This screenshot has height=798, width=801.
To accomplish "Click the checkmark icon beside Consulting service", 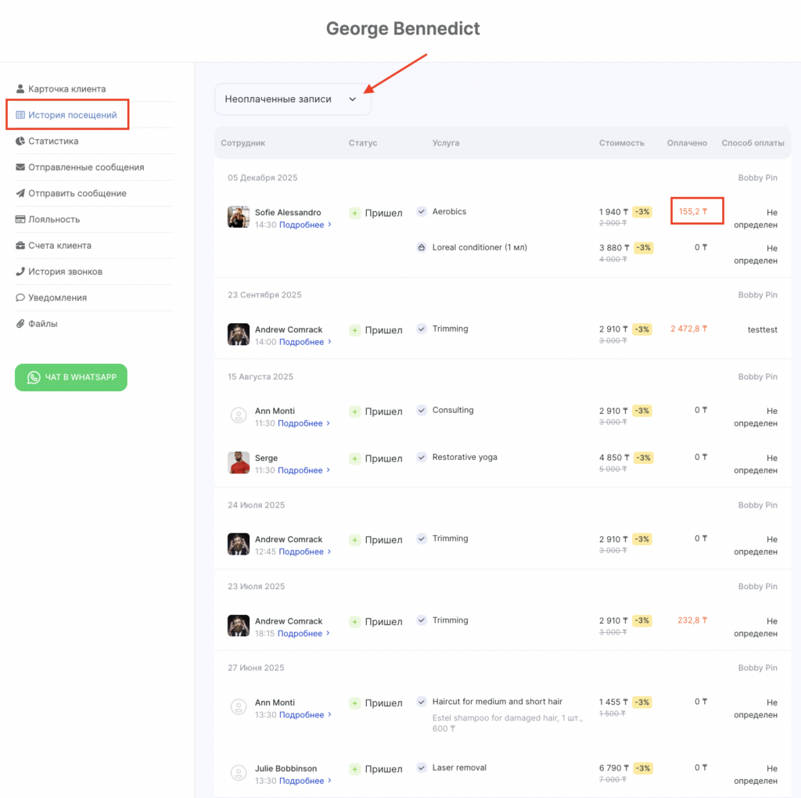I will [422, 411].
